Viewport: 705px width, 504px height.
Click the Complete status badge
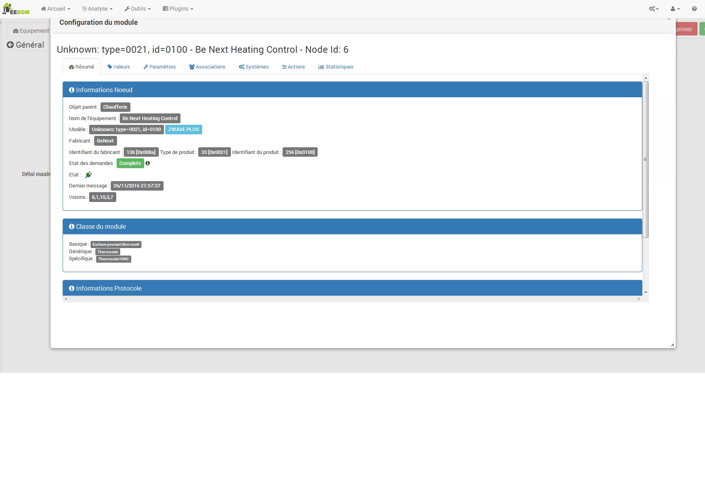click(130, 163)
